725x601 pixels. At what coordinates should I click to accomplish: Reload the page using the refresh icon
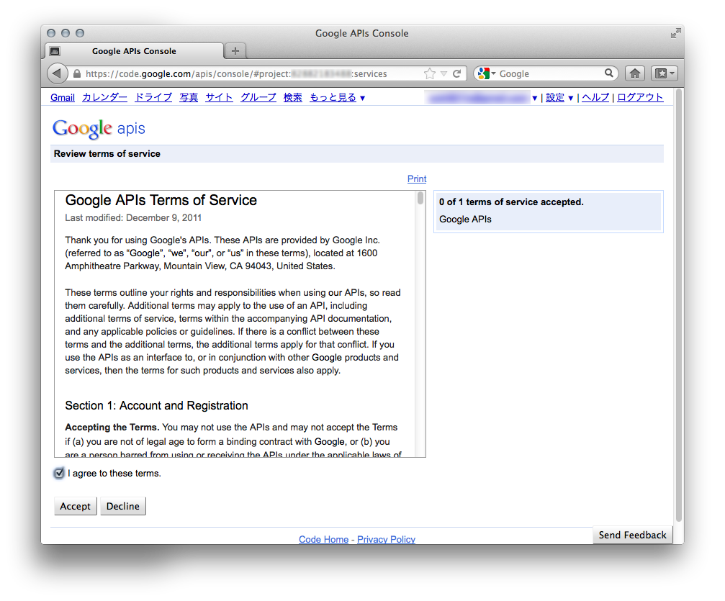[457, 73]
